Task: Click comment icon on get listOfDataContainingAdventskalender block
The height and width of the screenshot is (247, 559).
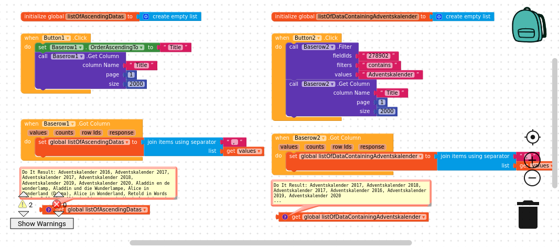Action: click(x=285, y=217)
